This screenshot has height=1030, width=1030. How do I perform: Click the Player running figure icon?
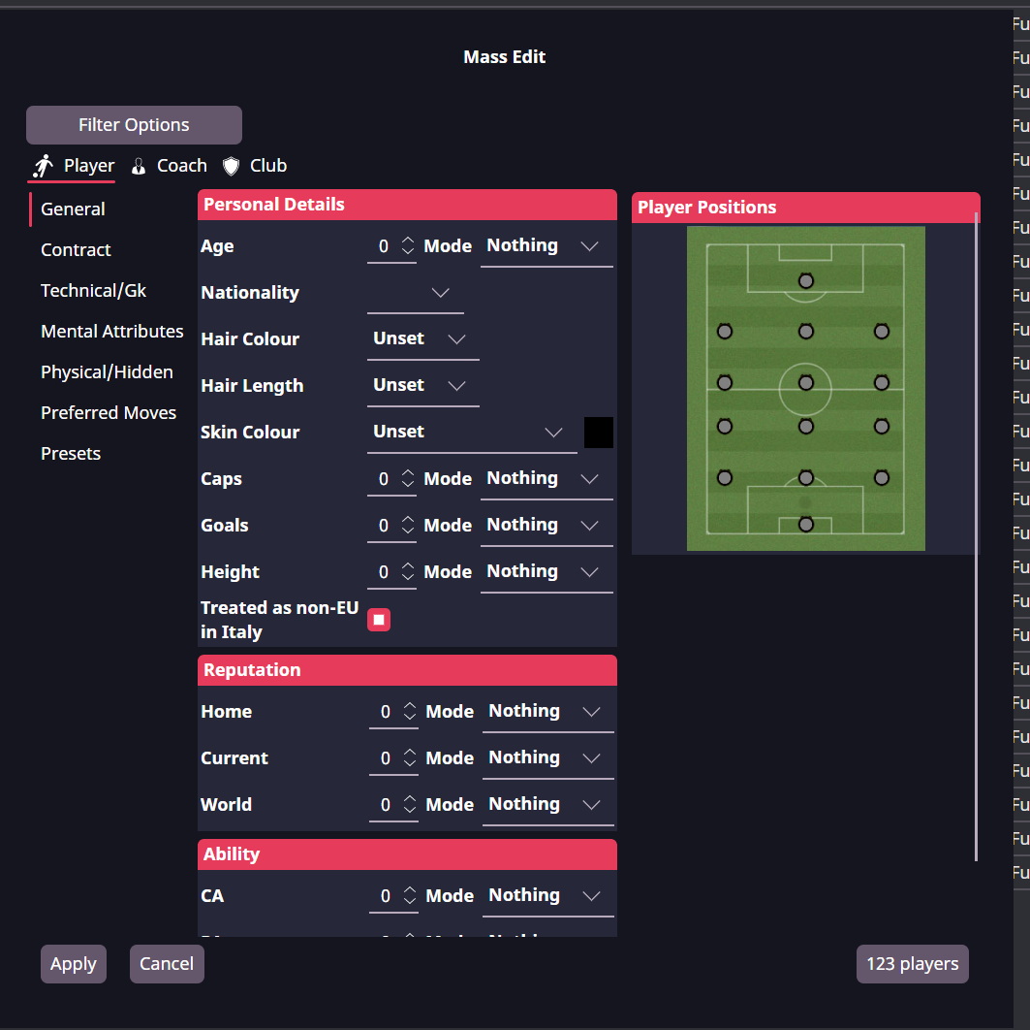tap(43, 166)
